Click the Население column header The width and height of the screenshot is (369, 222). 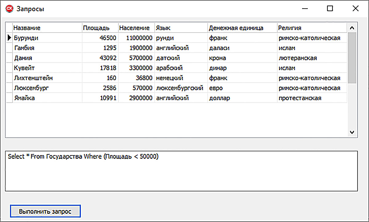pos(136,28)
